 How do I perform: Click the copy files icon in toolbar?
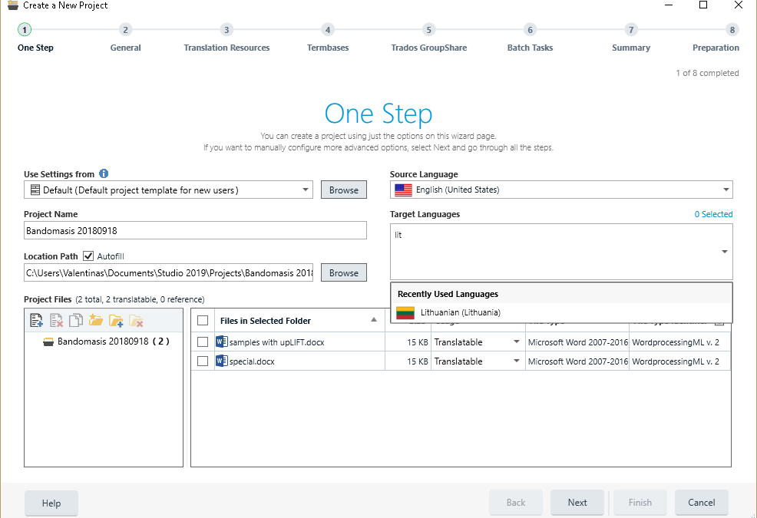point(76,320)
